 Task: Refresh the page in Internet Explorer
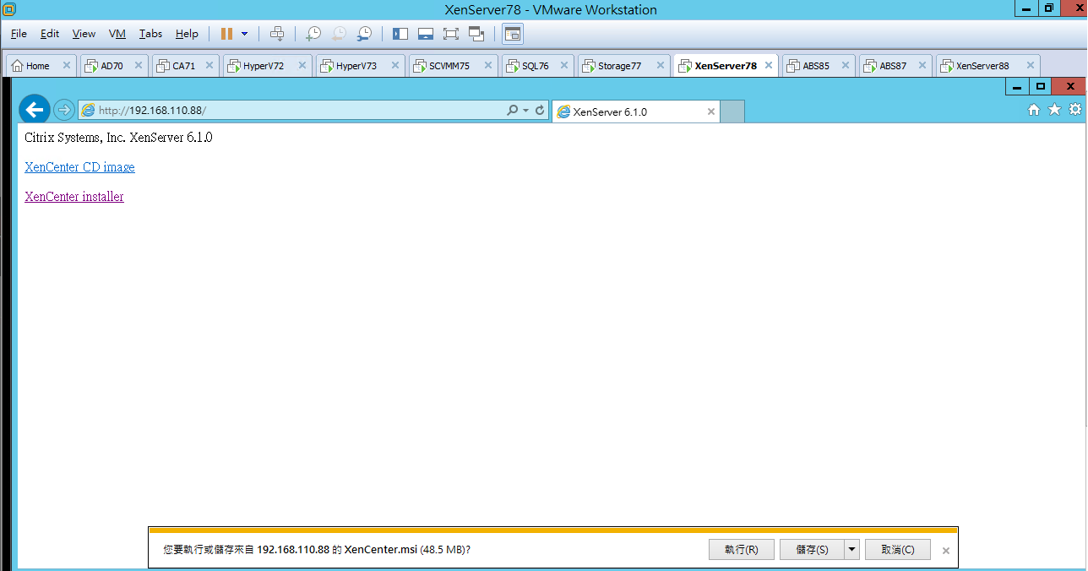point(540,111)
